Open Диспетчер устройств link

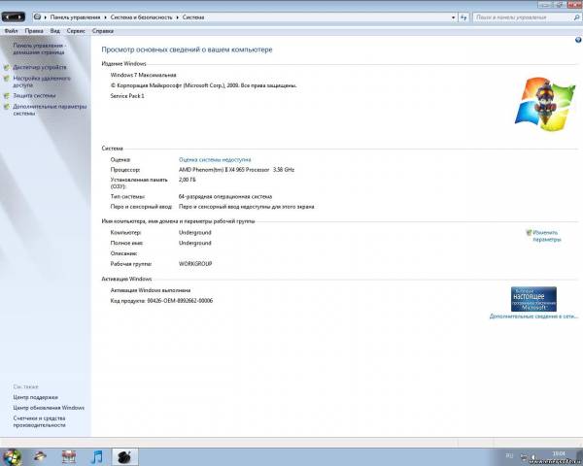coord(40,67)
